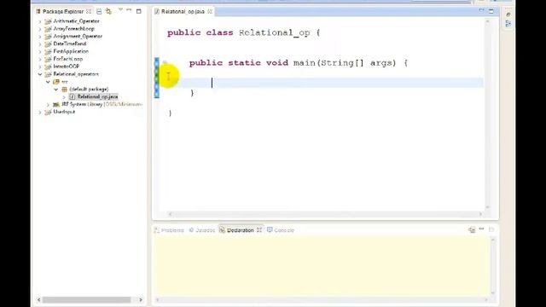
Task: Close the Package Explorer tab
Action: coord(89,11)
